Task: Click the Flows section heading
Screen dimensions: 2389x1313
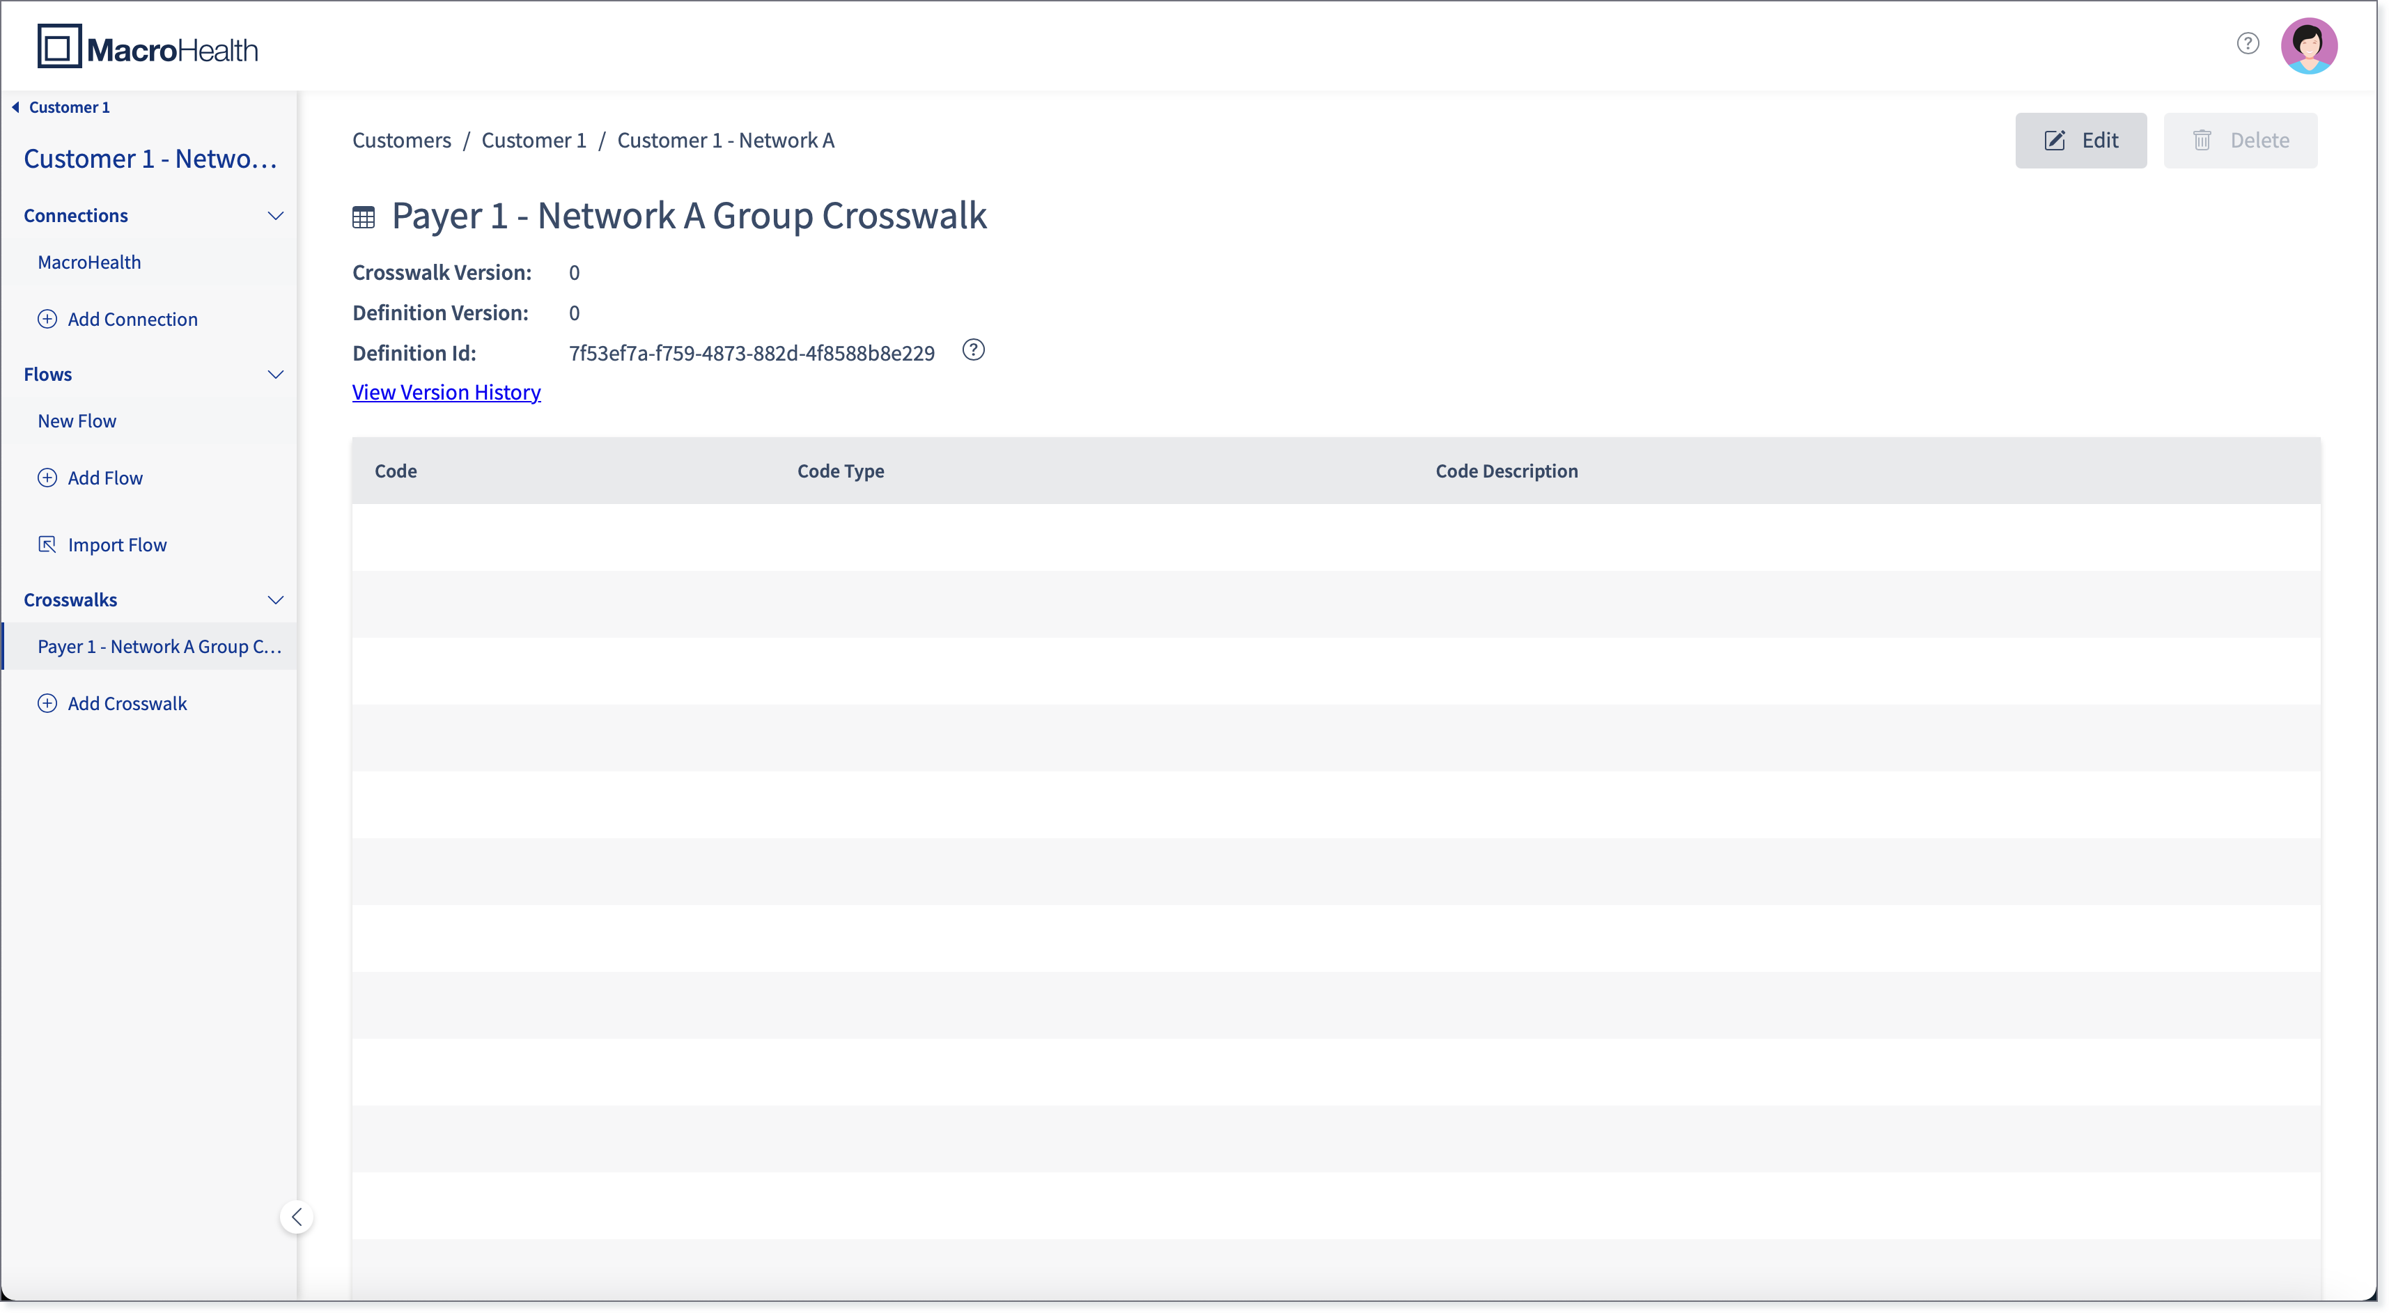Action: click(x=47, y=374)
